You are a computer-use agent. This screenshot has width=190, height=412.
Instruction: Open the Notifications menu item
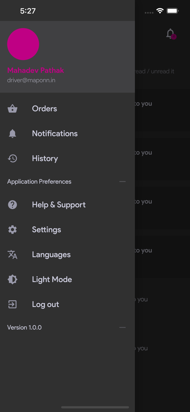point(55,134)
